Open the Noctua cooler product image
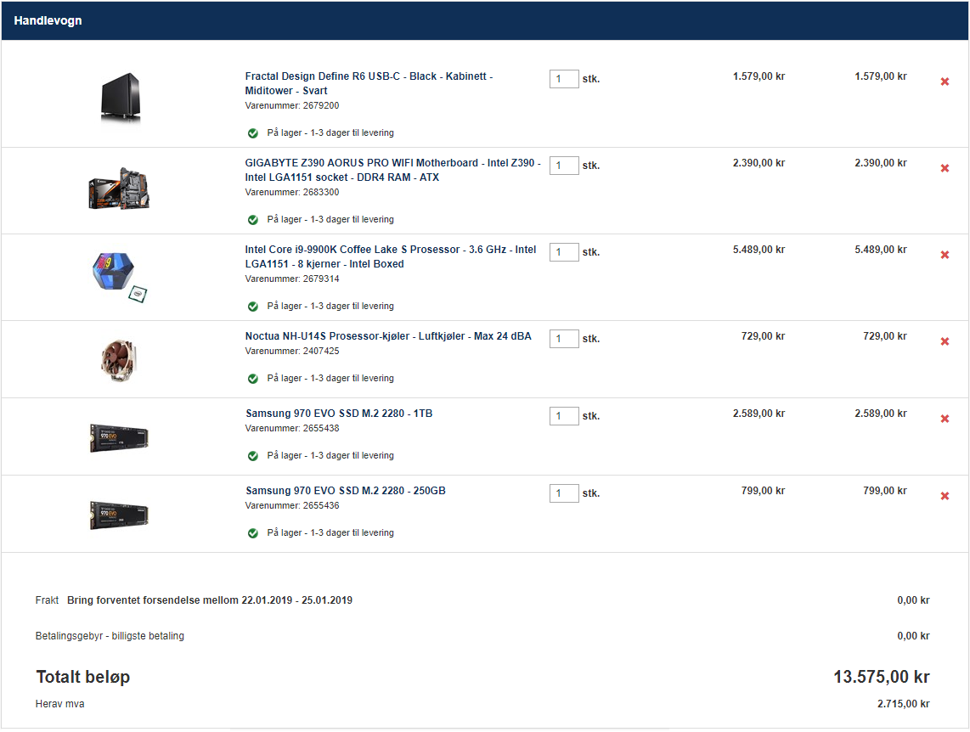Screen dimensions: 970x732 (x=119, y=360)
